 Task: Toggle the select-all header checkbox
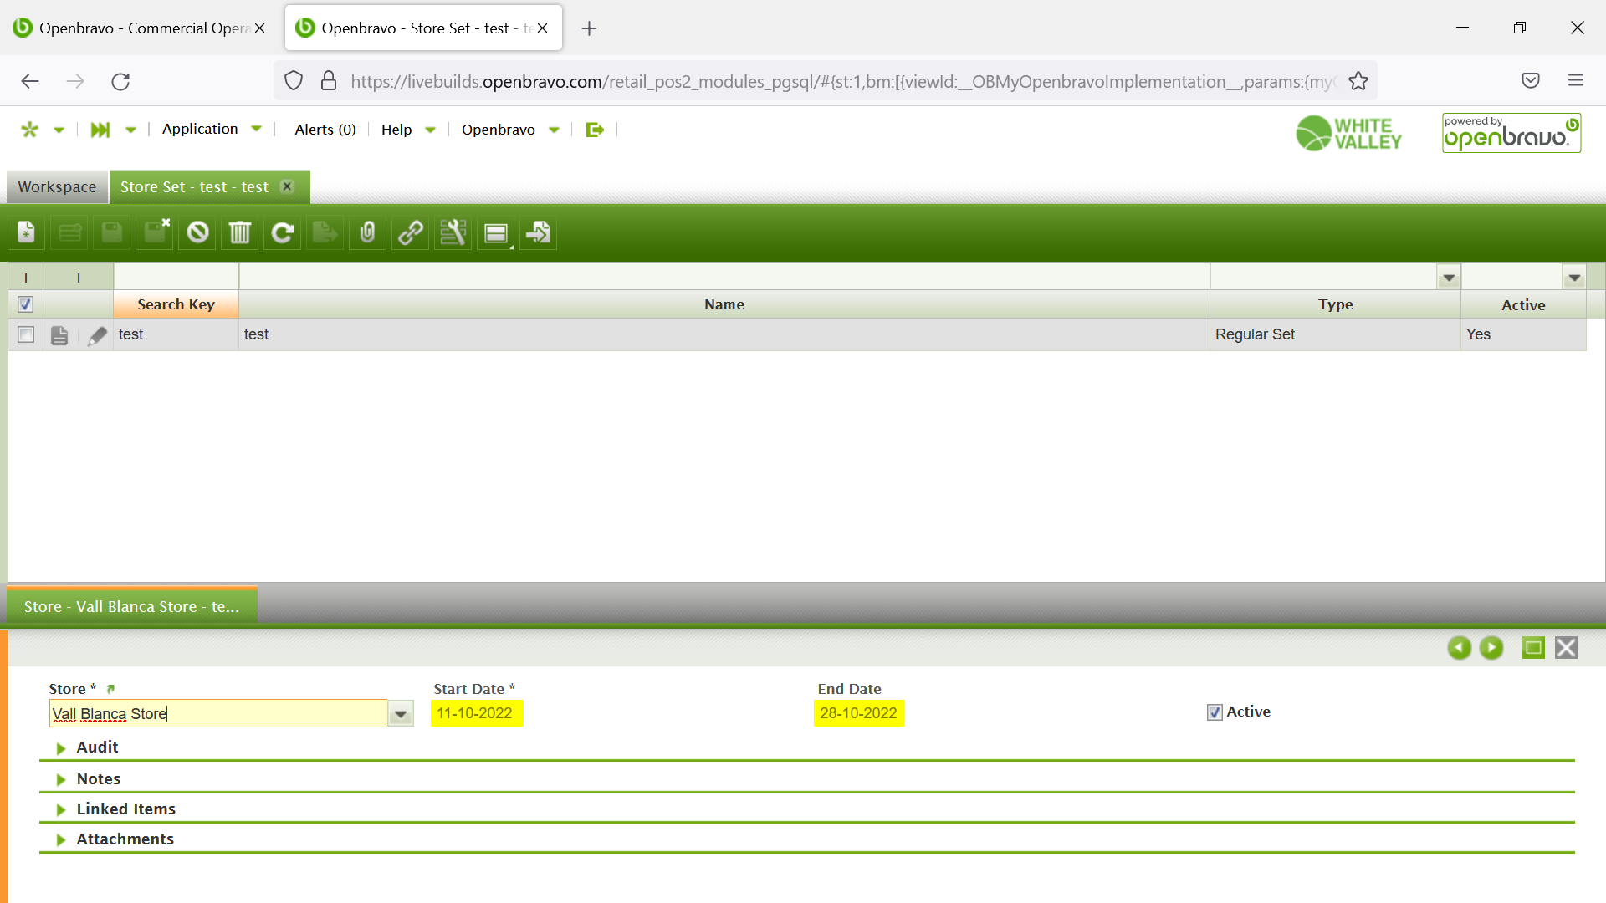(x=25, y=304)
